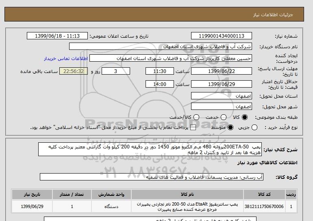Click the delivery province field اصفهان
The height and width of the screenshot is (221, 313).
(x=222, y=96)
